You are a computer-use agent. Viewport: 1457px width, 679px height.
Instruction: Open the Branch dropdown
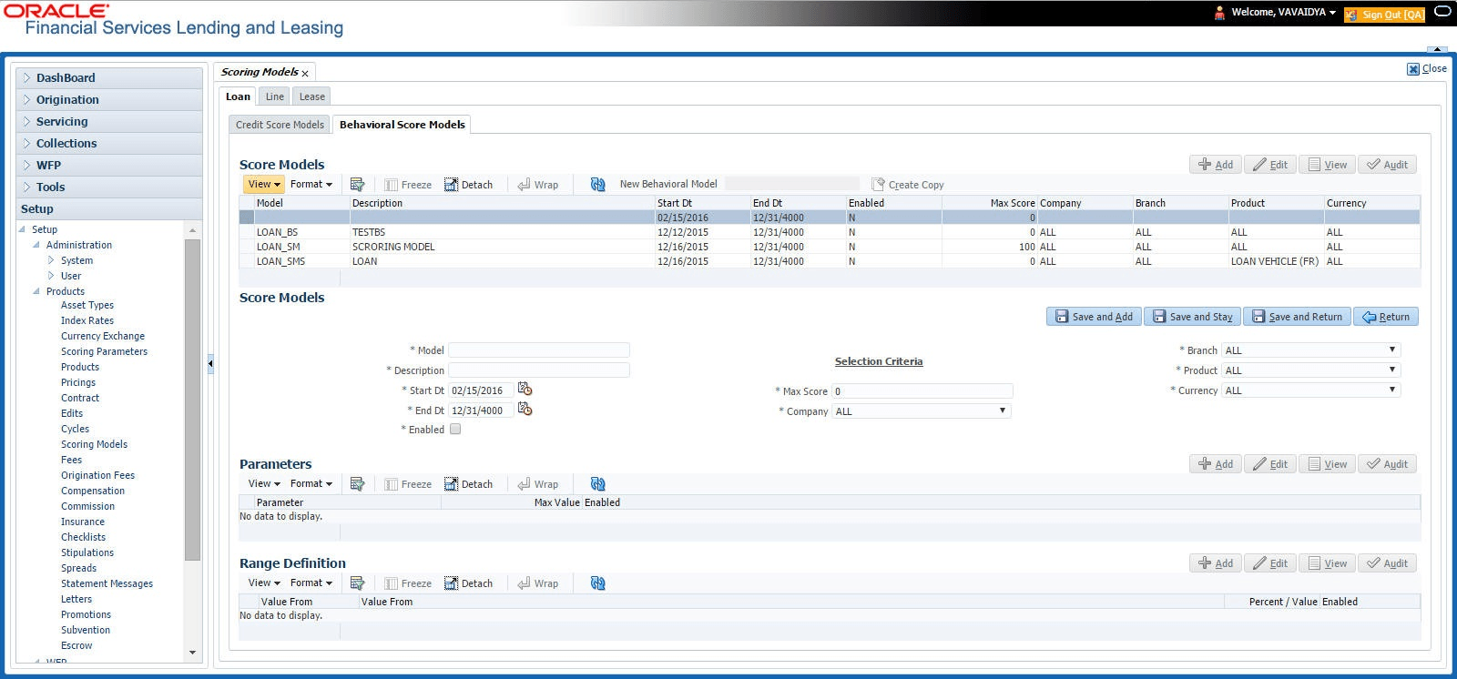[1311, 350]
